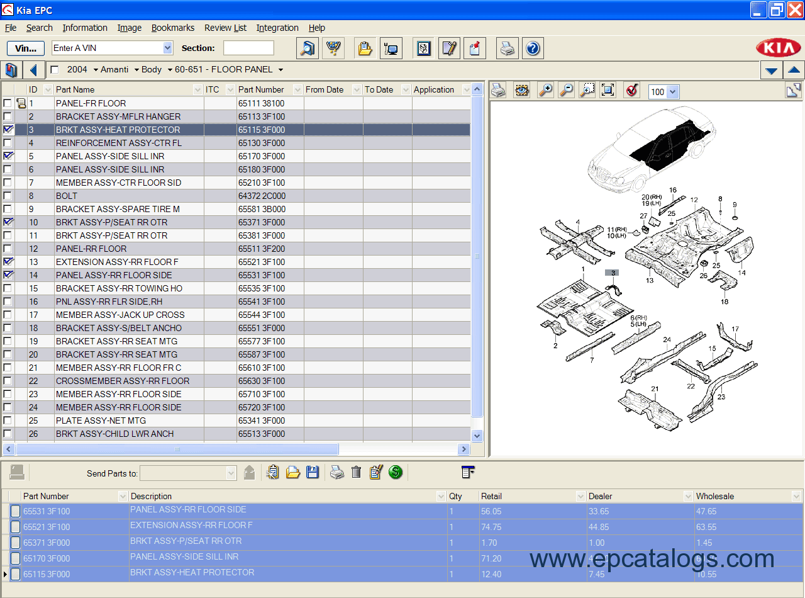The height and width of the screenshot is (598, 805).
Task: Select the MEMBER ASSY-JACK UP CROSS row
Action: (235, 315)
